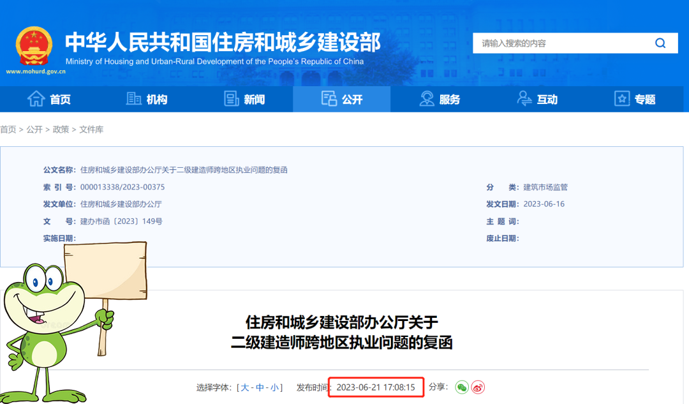Click the www.mohurd.gov.cn text
This screenshot has width=689, height=404.
(x=36, y=71)
